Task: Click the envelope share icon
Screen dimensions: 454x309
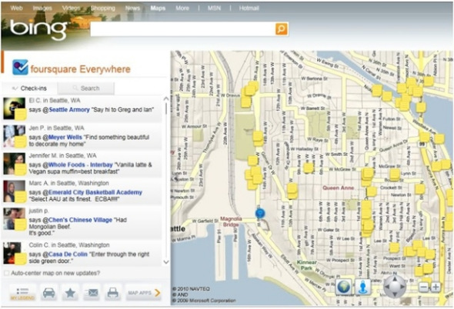Action: (x=92, y=293)
